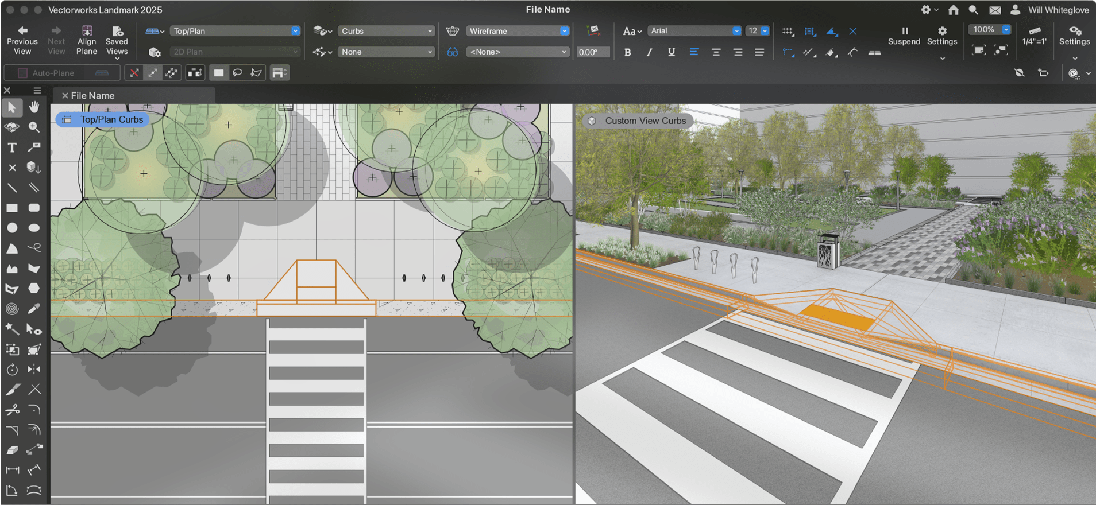Select the Arc tool
The width and height of the screenshot is (1096, 505).
tap(11, 248)
